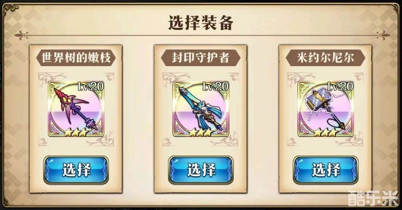Viewport: 402px width, 210px height.
Task: Select 世界树的嫩枝 with the 选择 button
Action: click(76, 170)
